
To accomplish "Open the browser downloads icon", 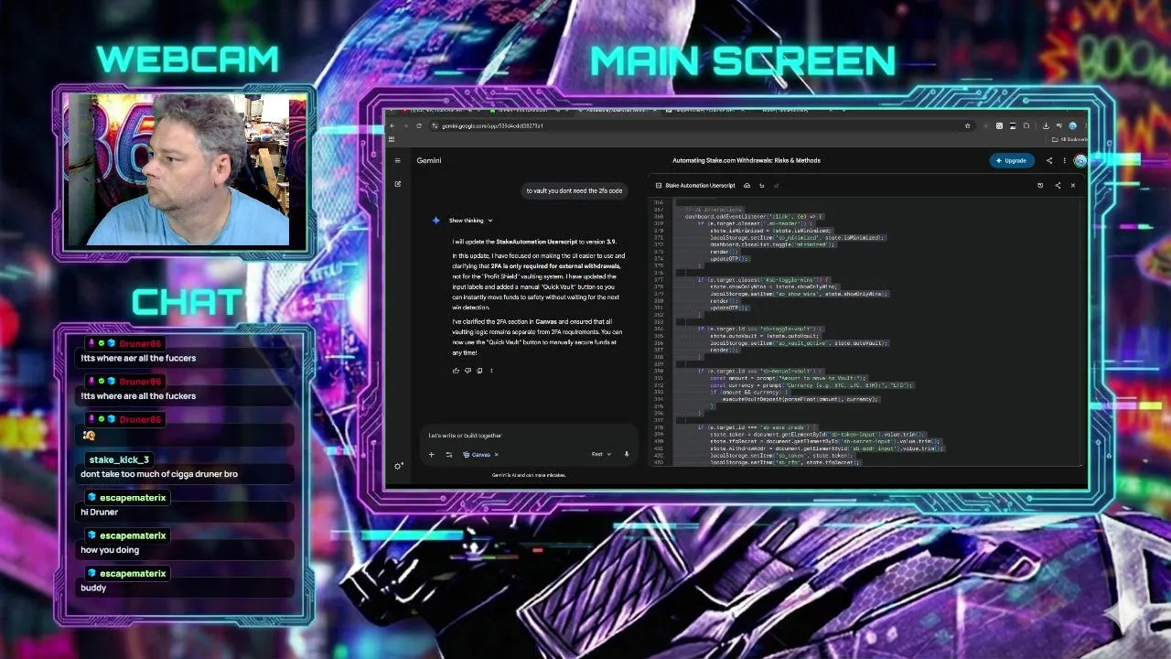I will coord(1046,126).
